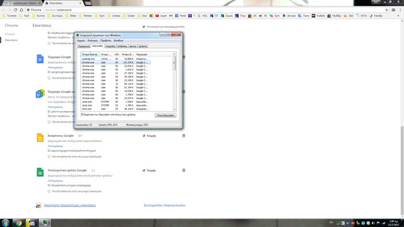
Task: Switch to the Επιδόσεις tab
Action: [x=122, y=46]
